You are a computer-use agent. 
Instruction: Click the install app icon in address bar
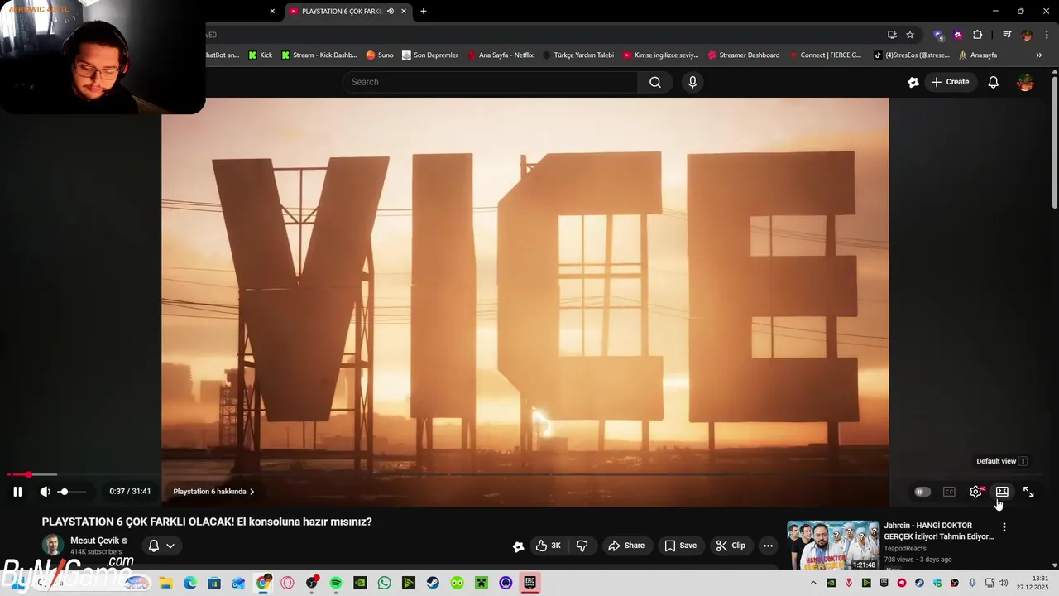click(x=892, y=35)
